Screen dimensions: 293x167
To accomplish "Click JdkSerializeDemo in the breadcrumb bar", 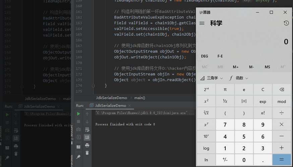I will (112, 98).
